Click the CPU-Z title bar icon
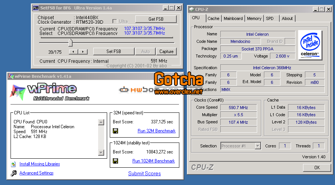The height and width of the screenshot is (185, 335). (x=192, y=9)
